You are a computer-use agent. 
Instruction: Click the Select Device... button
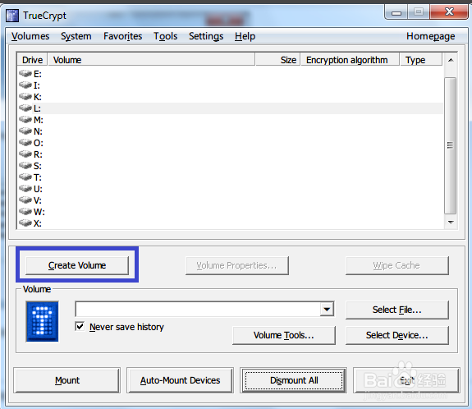[x=397, y=335]
